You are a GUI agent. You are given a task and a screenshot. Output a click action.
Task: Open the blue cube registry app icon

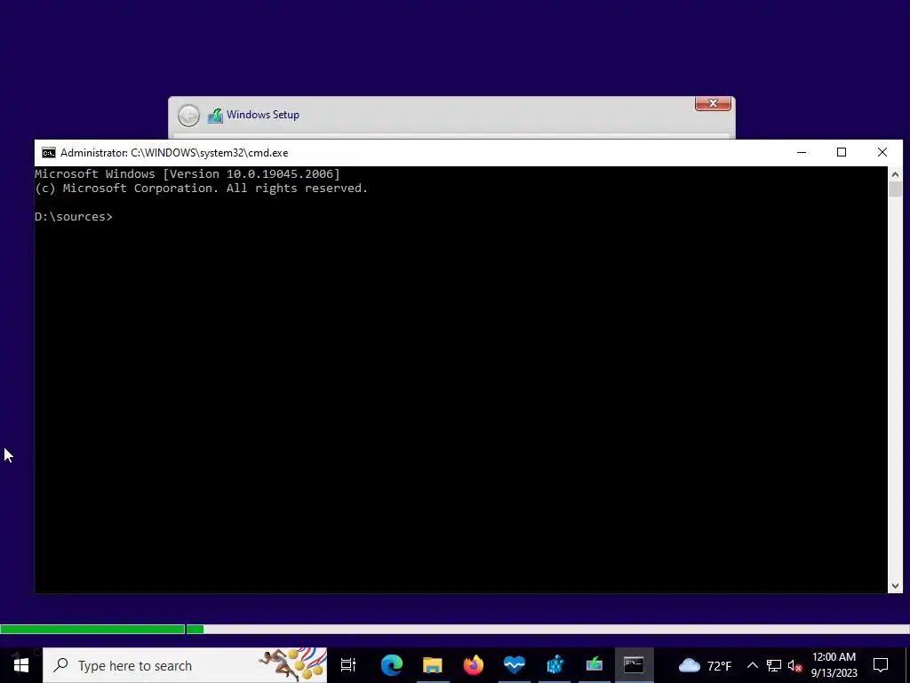coord(555,665)
